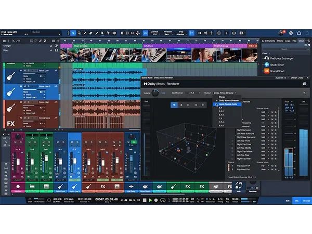Click the Chorus arranger section

(x=177, y=46)
